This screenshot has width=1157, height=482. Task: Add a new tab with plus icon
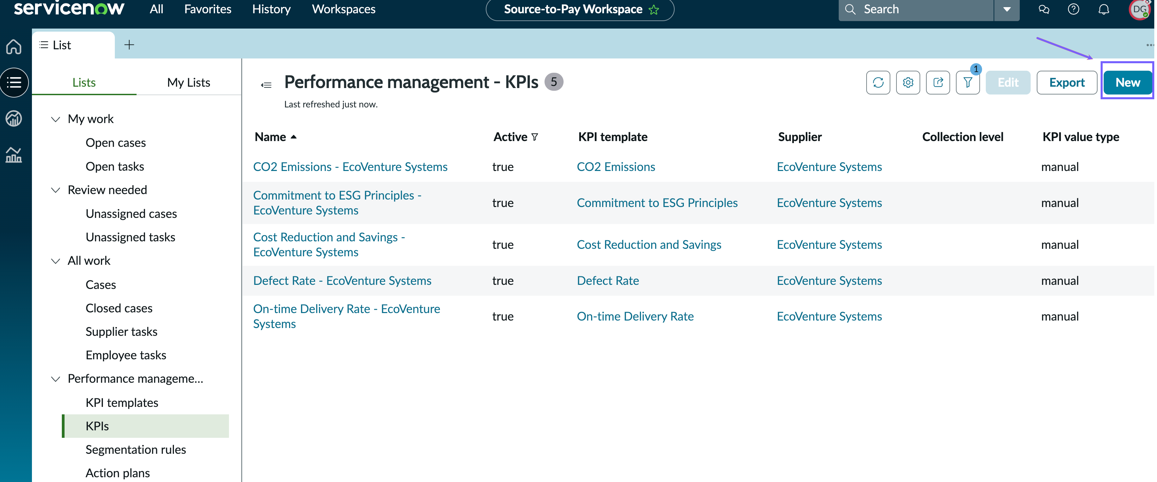(129, 45)
